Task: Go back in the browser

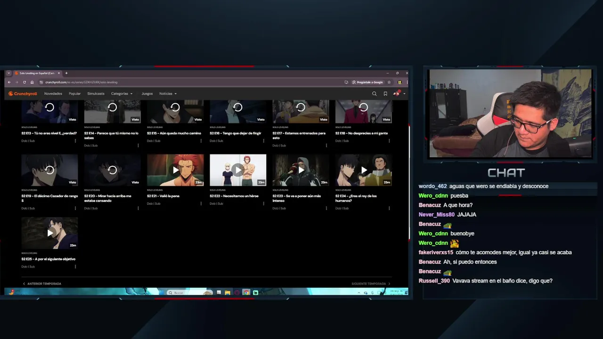Action: pyautogui.click(x=9, y=82)
